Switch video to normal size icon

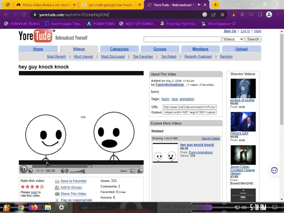point(132,171)
